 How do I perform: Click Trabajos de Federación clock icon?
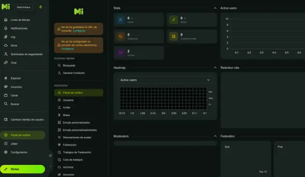click(x=60, y=152)
